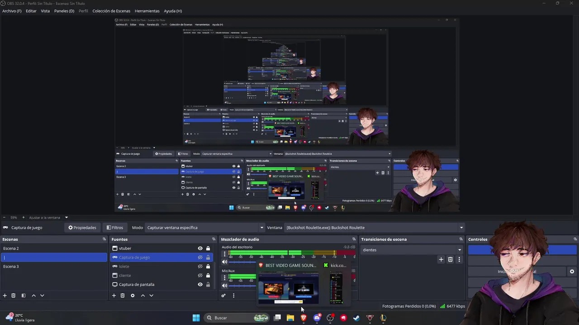
Task: Remove the dientes transition with trash icon
Action: point(450,260)
